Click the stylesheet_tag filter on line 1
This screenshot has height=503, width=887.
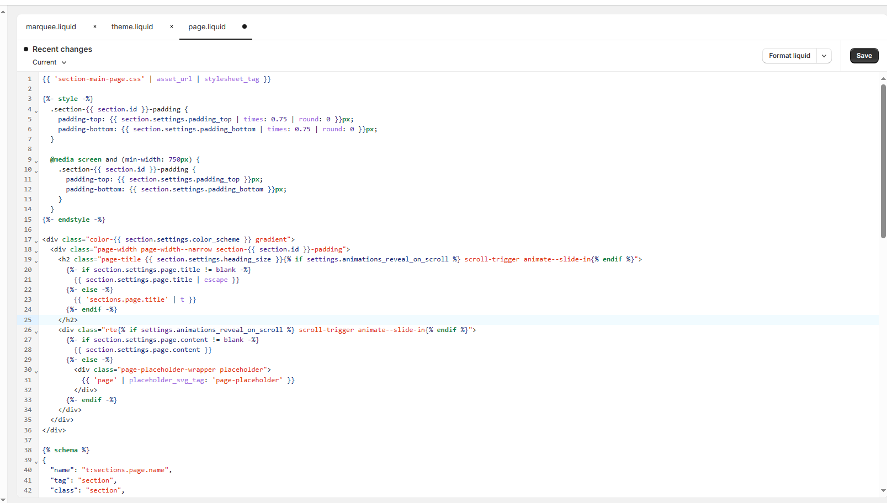[x=232, y=79]
